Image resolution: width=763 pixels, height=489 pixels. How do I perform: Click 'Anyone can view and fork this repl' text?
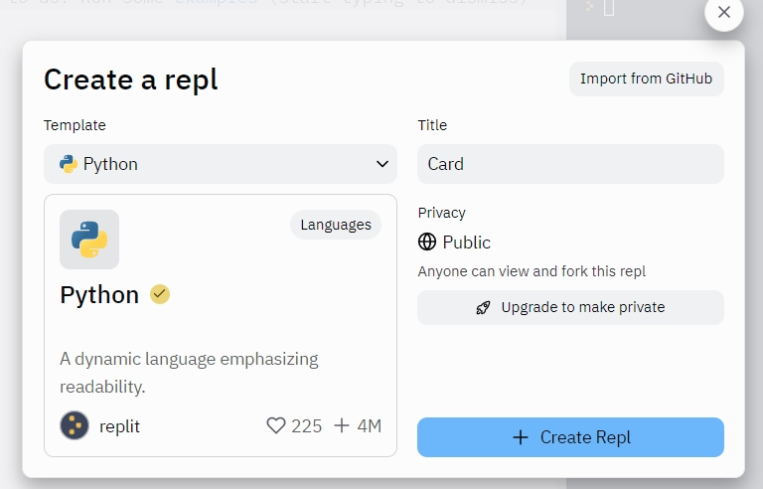[x=532, y=271]
